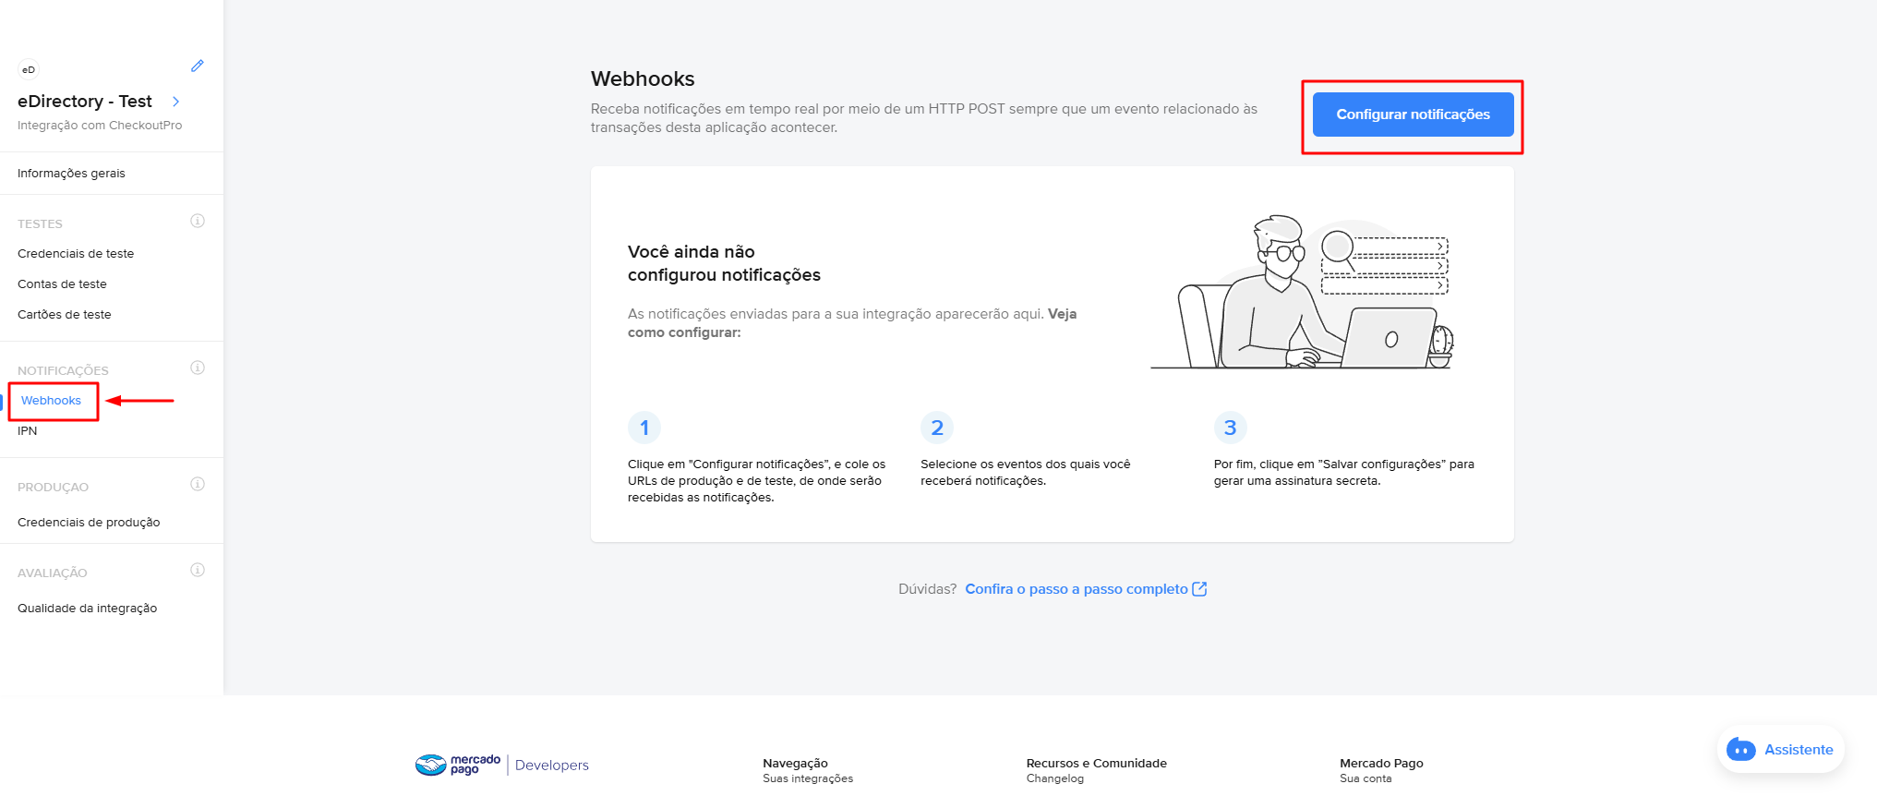This screenshot has width=1877, height=796.
Task: Click the Developers footer text
Action: pos(551,766)
